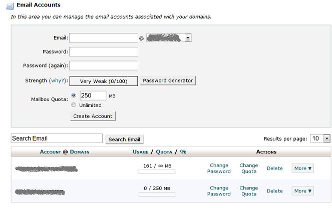The width and height of the screenshot is (332, 208).
Task: Delete the first email account
Action: tap(274, 168)
